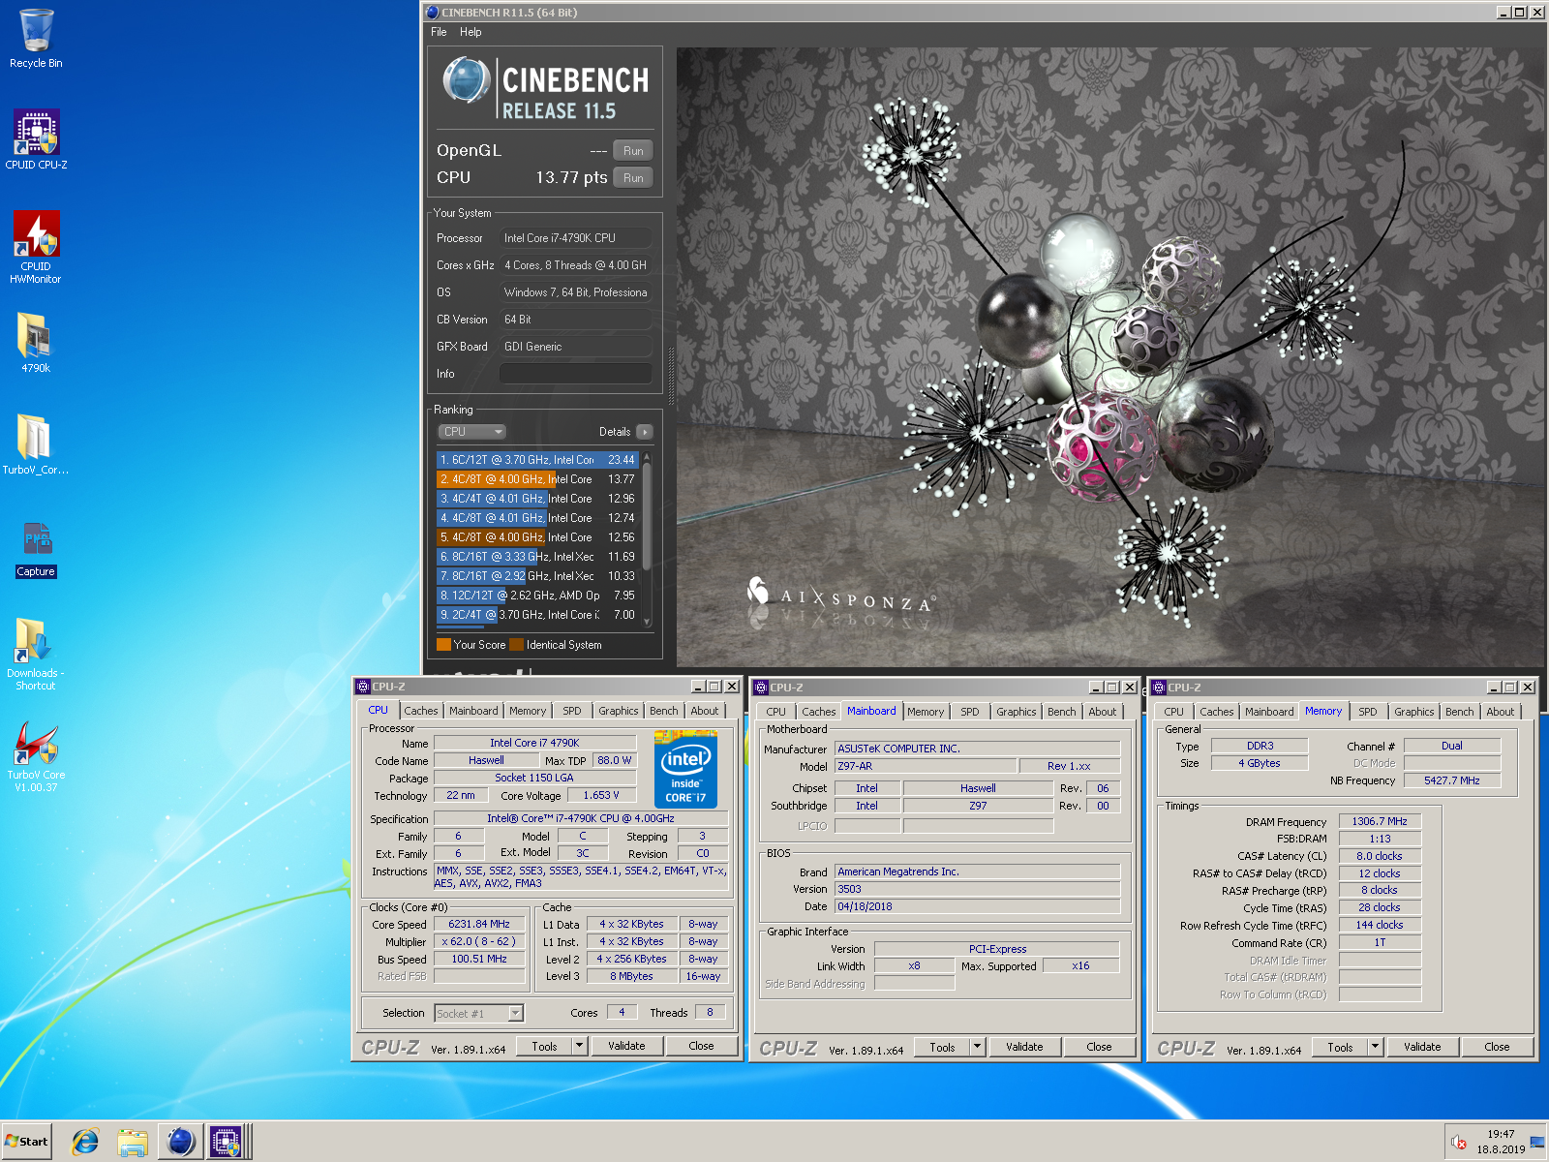Viewport: 1549px width, 1162px height.
Task: Open the Ranking CPU dropdown
Action: point(472,432)
